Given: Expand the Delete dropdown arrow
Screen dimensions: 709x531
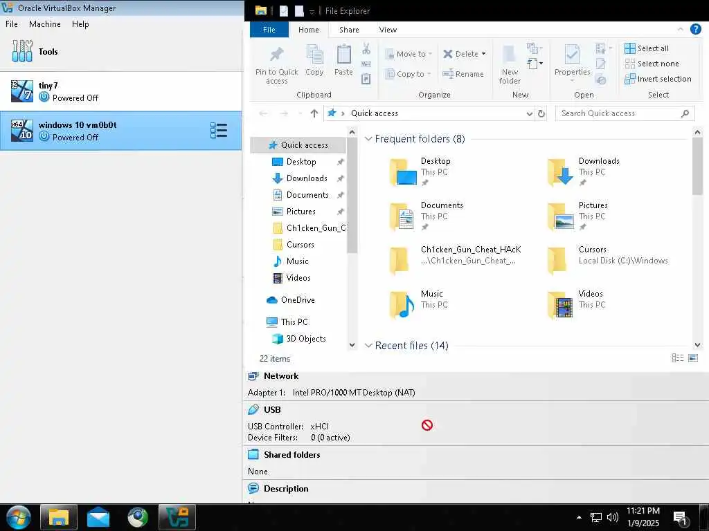Looking at the screenshot, I should [x=483, y=54].
